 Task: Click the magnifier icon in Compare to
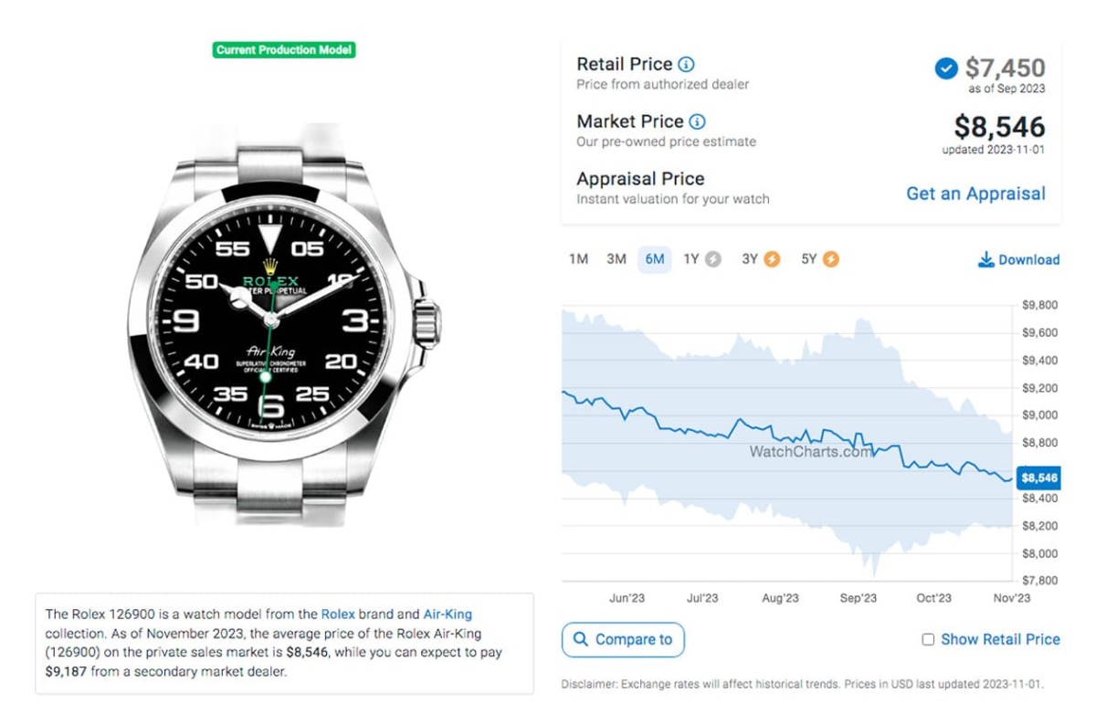(x=581, y=639)
